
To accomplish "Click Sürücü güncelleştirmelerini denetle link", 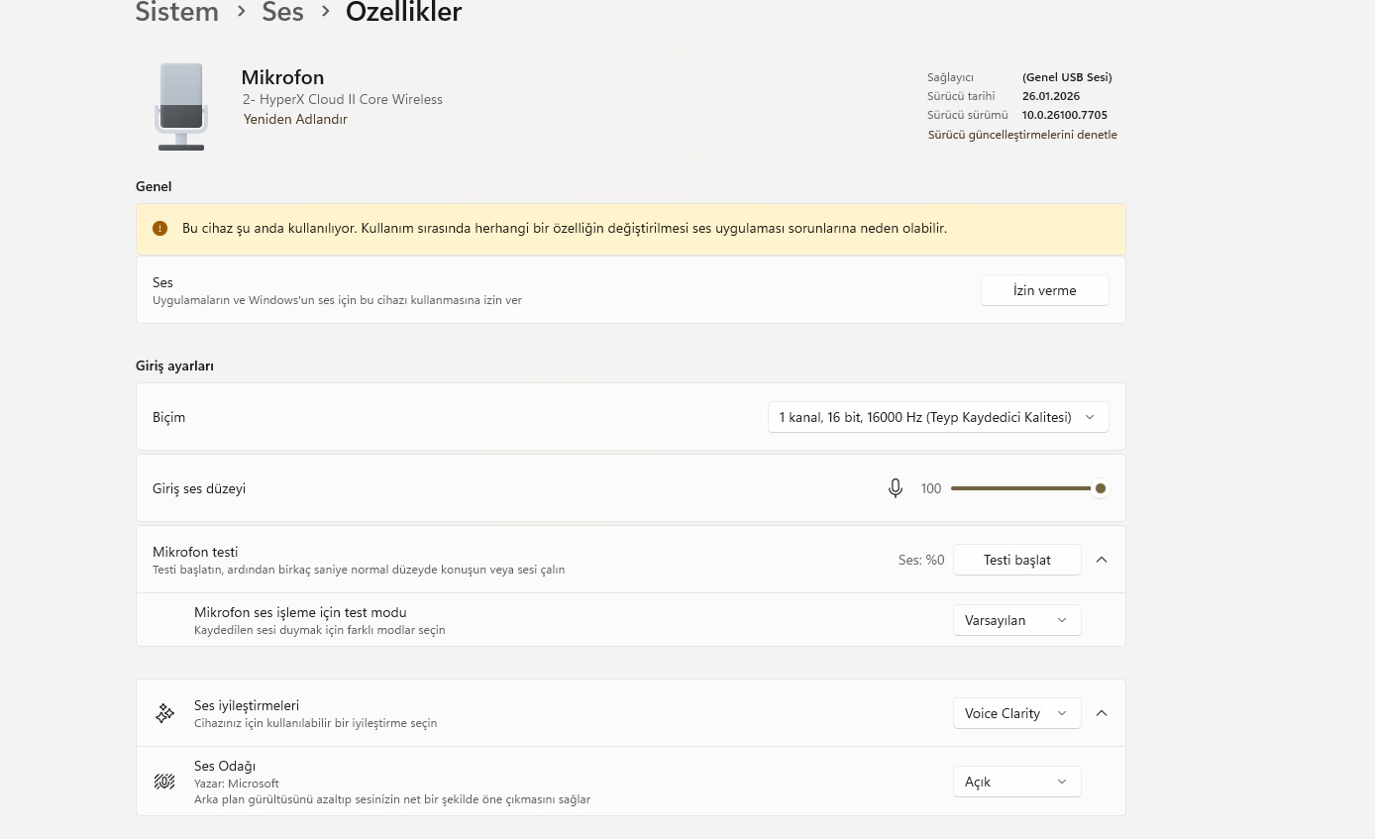I will (x=1022, y=135).
